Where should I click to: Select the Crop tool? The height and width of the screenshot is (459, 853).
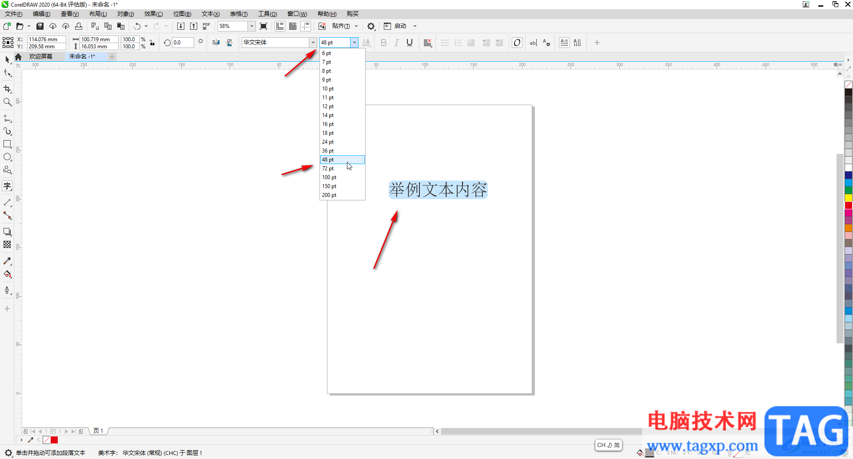point(7,89)
